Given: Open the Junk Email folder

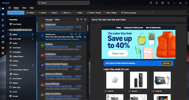Looking at the screenshot, I should click(x=21, y=39).
